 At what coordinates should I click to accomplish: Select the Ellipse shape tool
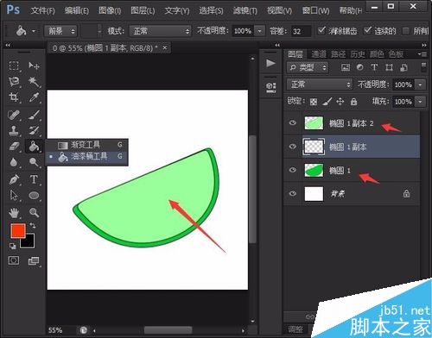pos(34,196)
